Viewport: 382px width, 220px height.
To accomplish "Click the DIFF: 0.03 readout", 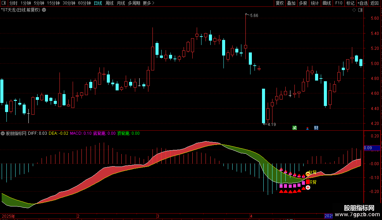I will 37,133.
